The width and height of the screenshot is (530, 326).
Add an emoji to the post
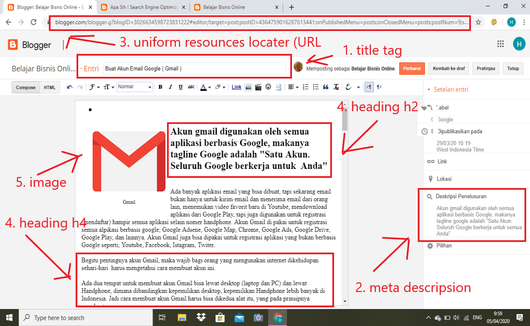tap(268, 87)
